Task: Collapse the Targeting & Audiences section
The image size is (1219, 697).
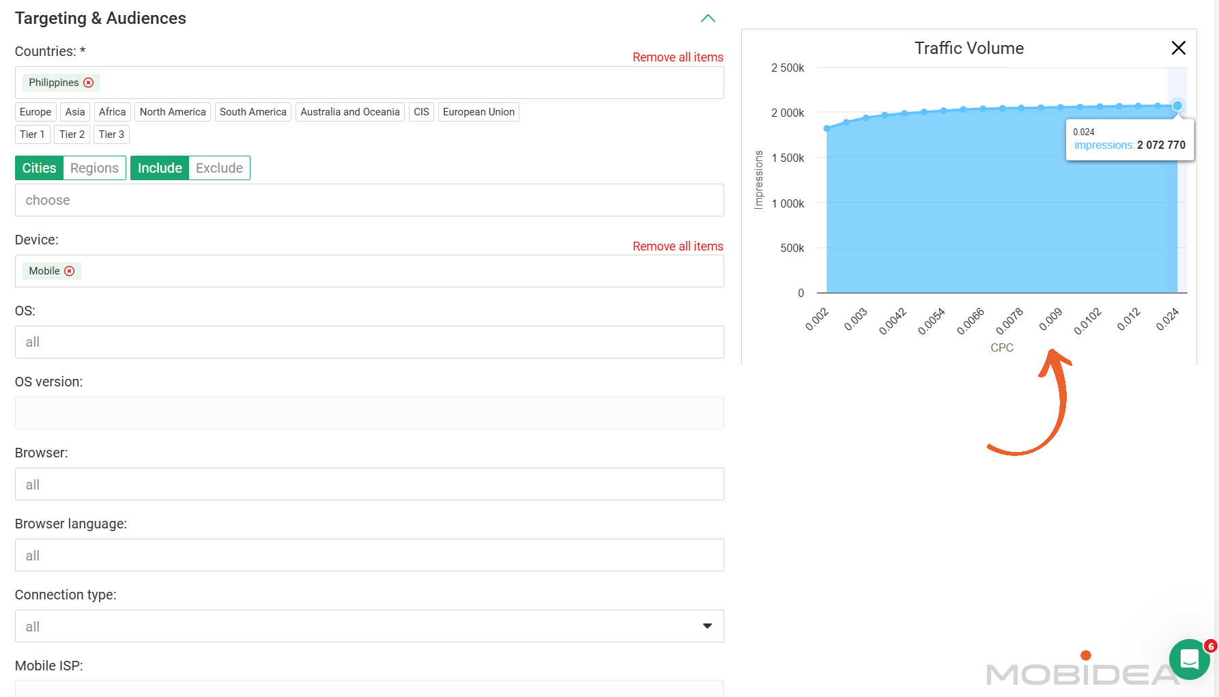Action: tap(708, 18)
